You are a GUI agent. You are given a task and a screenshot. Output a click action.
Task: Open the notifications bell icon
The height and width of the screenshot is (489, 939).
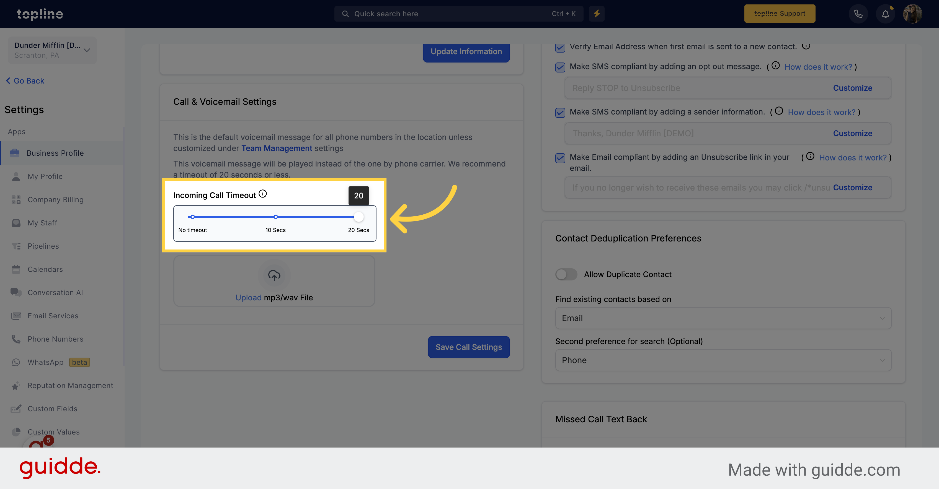885,14
